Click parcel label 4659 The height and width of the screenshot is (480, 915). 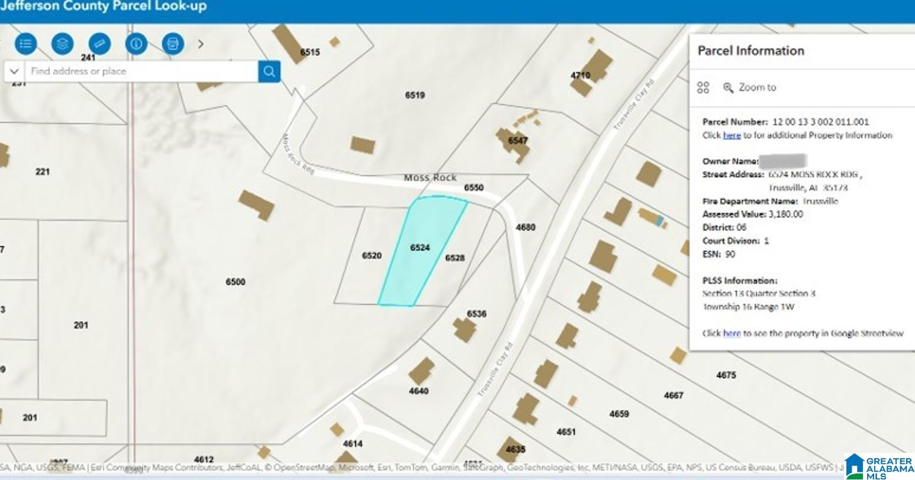[x=619, y=414]
